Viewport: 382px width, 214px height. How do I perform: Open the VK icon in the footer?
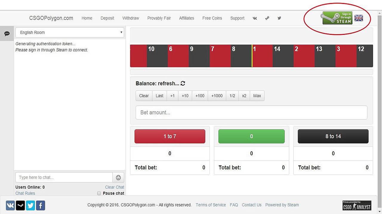(10, 205)
